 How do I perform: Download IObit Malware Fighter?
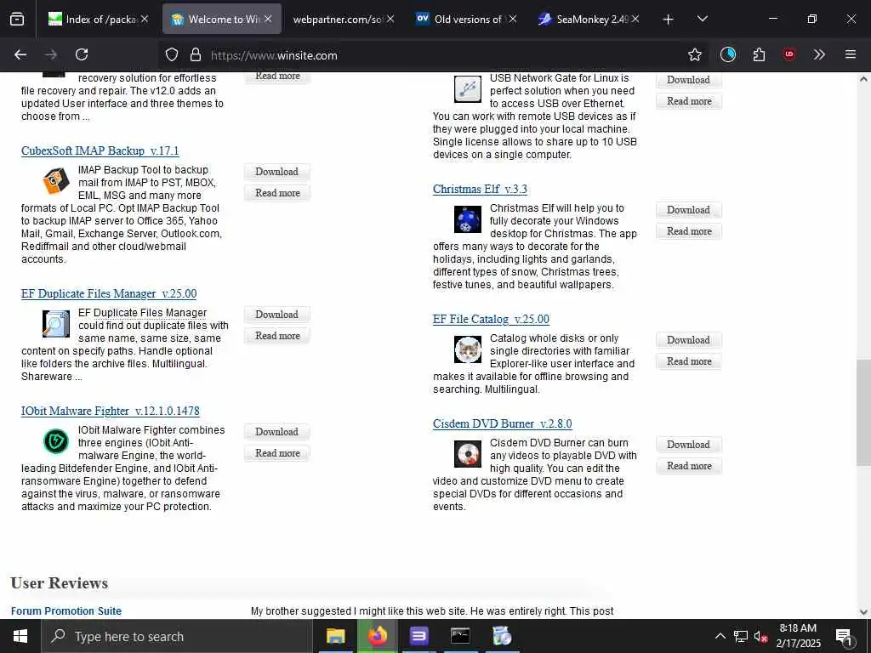click(276, 431)
